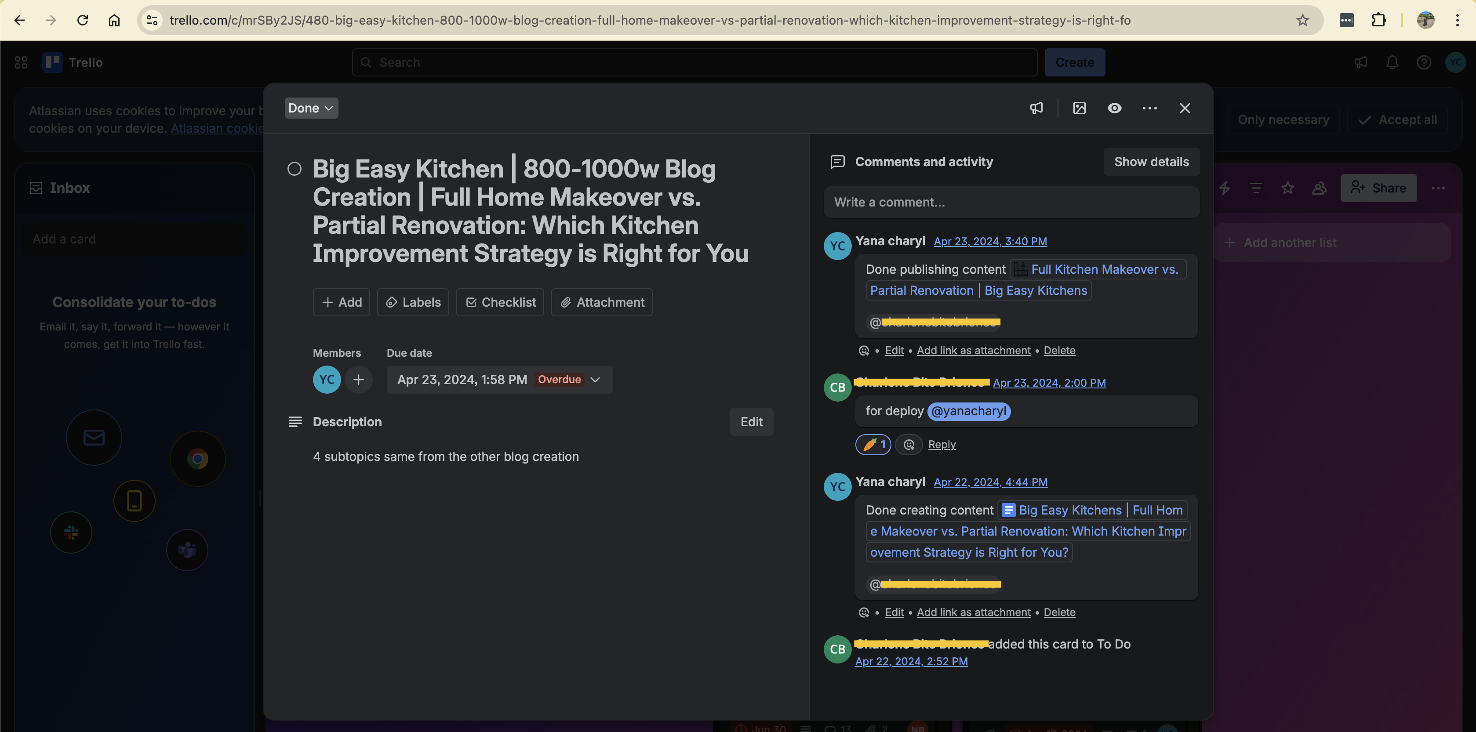Click Add another list on board
Image resolution: width=1476 pixels, height=732 pixels.
coord(1332,243)
